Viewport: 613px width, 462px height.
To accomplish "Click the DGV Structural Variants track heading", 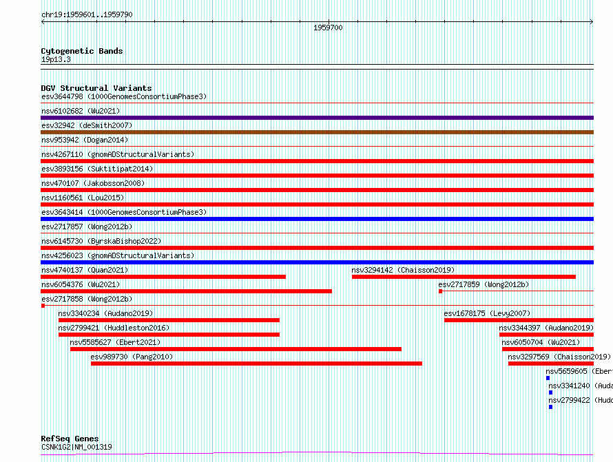I will (96, 88).
